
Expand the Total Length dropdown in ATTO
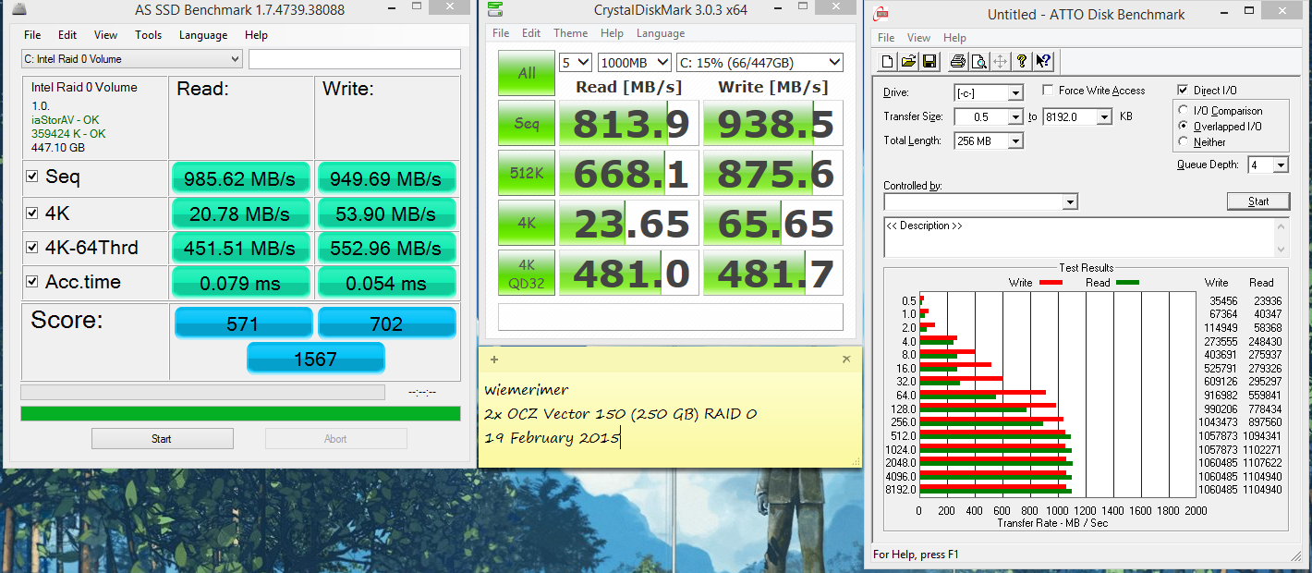(1015, 141)
